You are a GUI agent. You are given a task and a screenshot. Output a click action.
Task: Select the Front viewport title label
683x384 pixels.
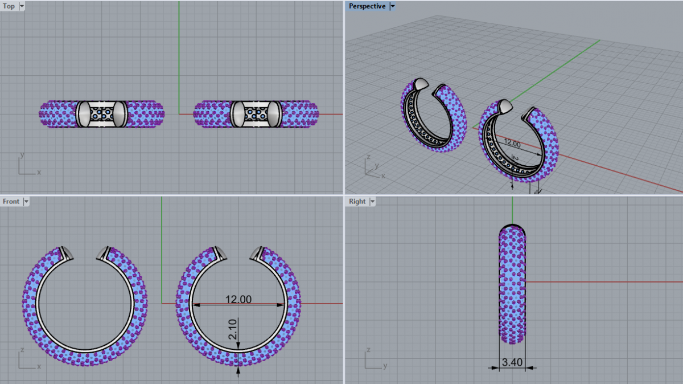[11, 202]
